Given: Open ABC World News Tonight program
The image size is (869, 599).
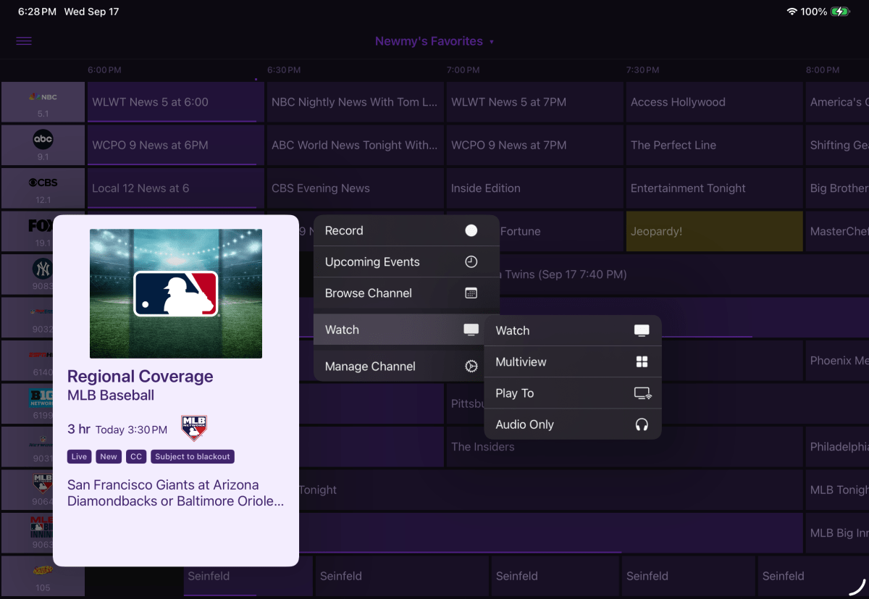Looking at the screenshot, I should [355, 145].
